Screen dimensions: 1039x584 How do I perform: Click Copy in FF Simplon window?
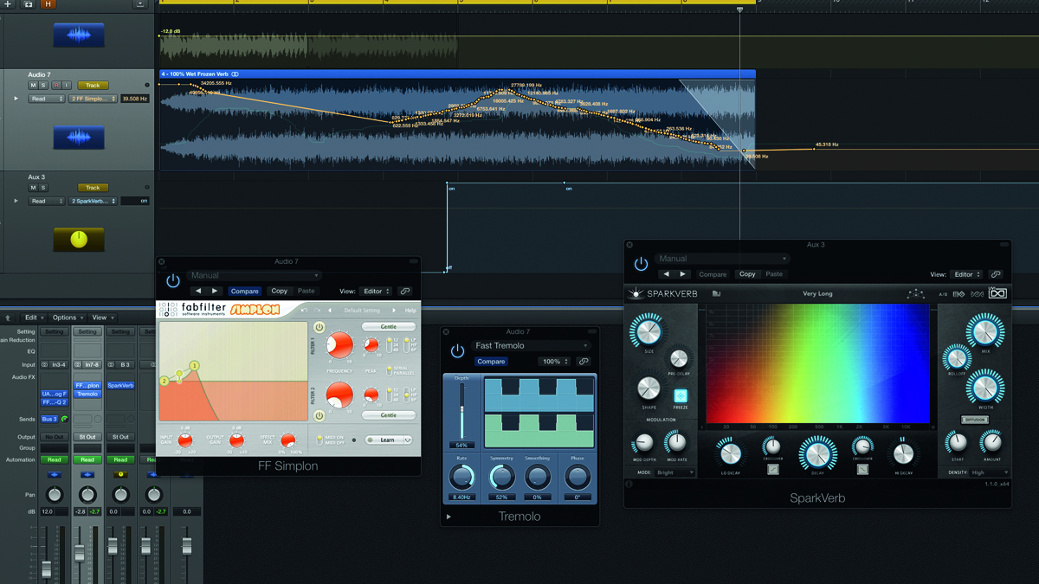279,292
